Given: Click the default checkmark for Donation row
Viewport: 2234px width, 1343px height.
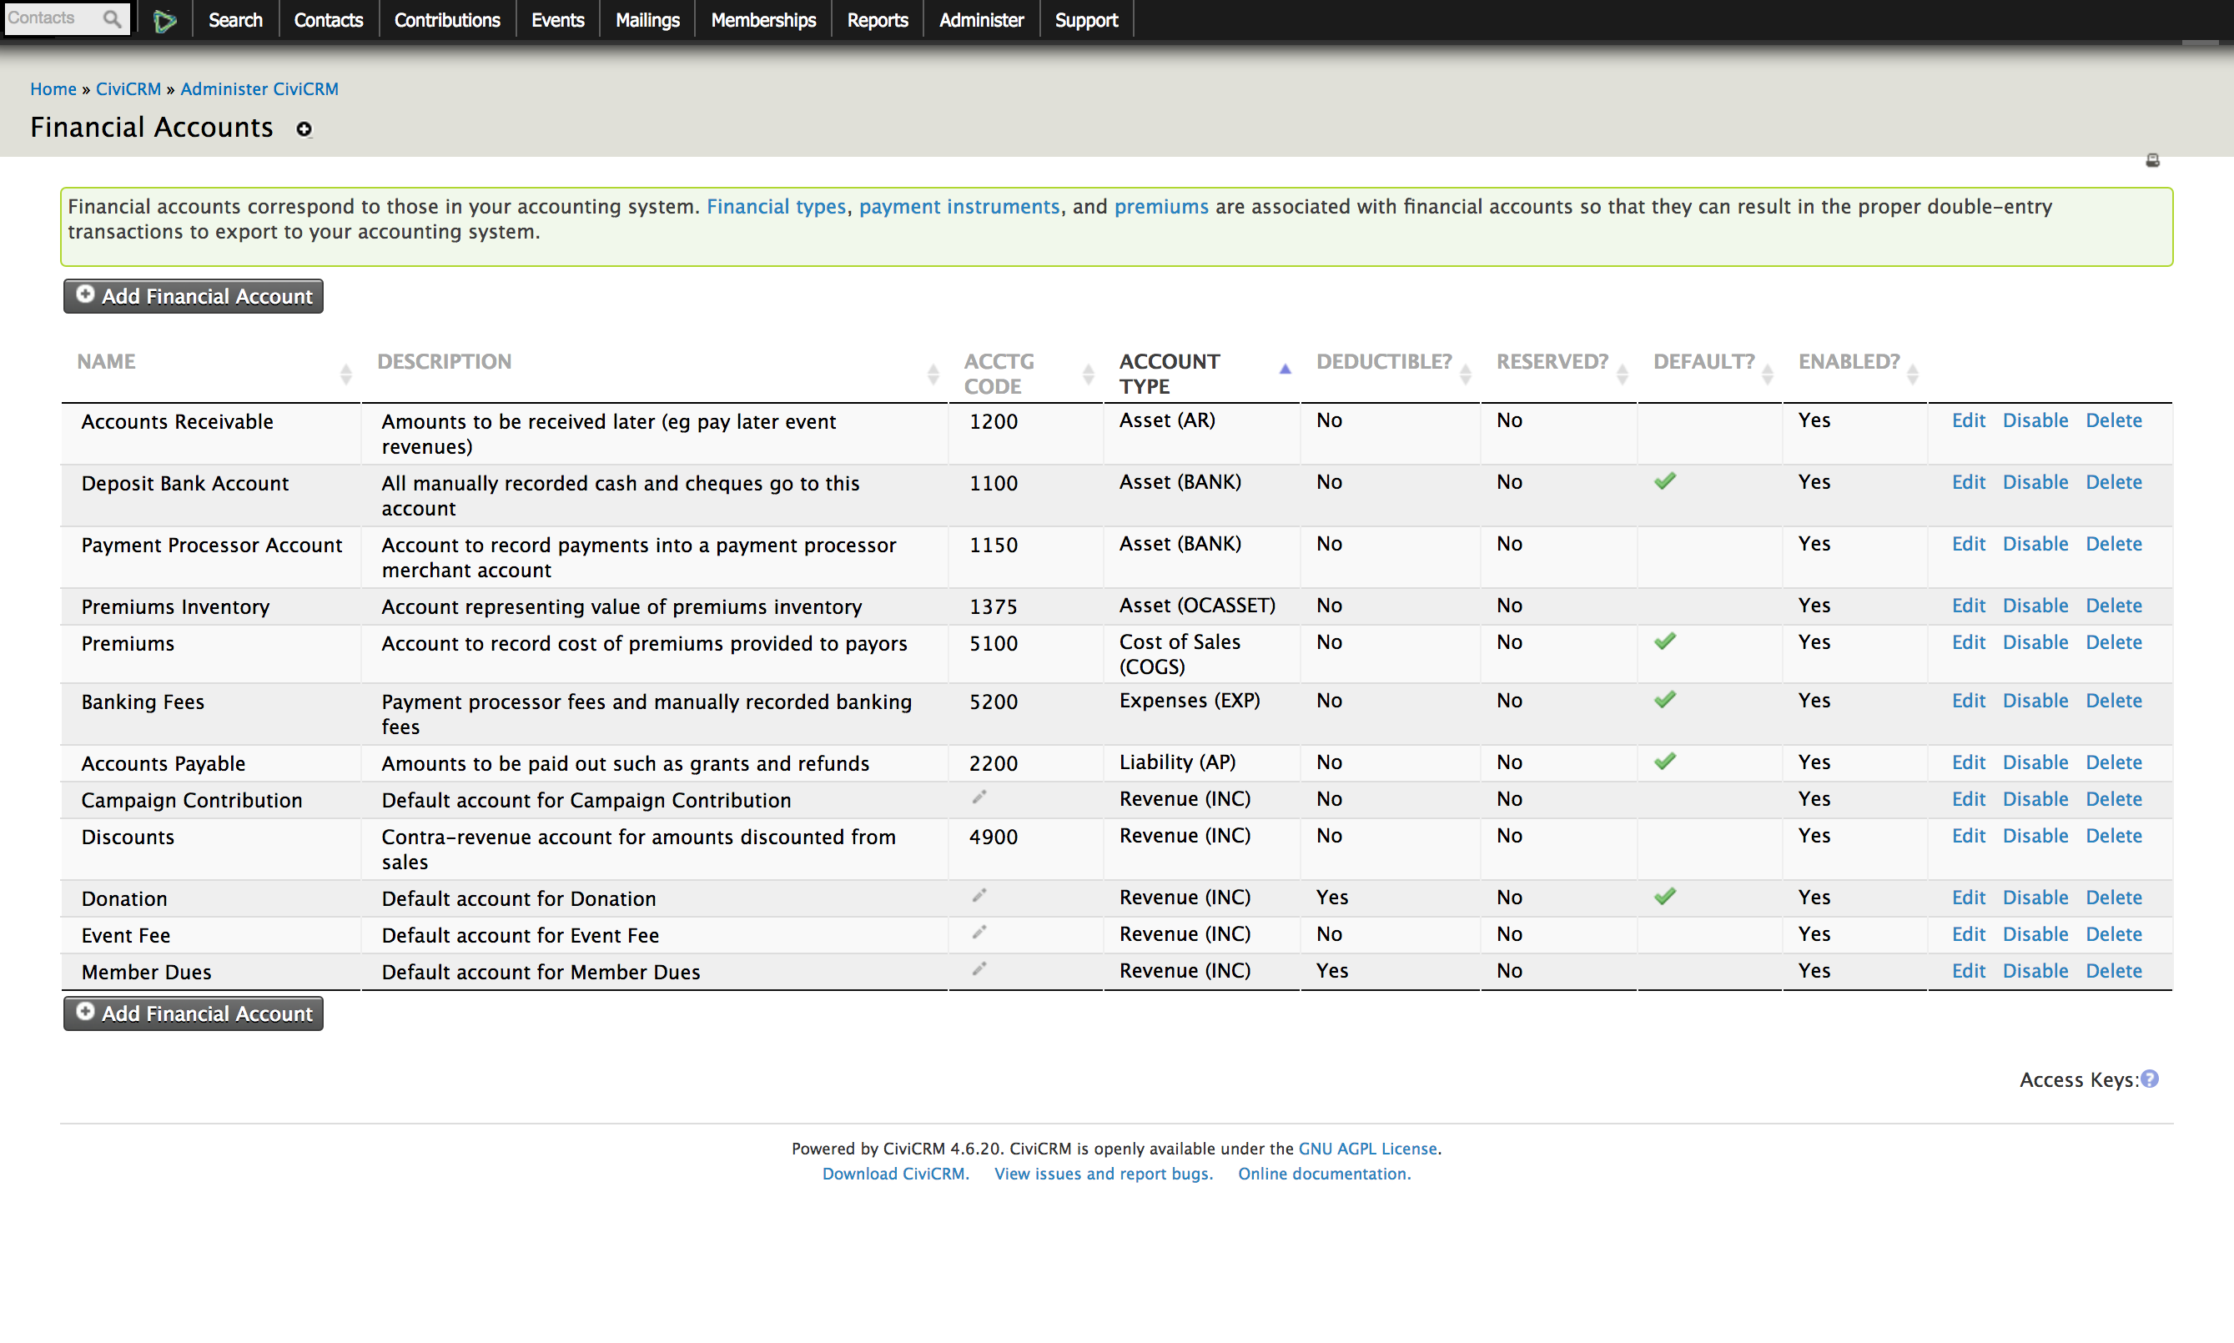Looking at the screenshot, I should pos(1665,896).
